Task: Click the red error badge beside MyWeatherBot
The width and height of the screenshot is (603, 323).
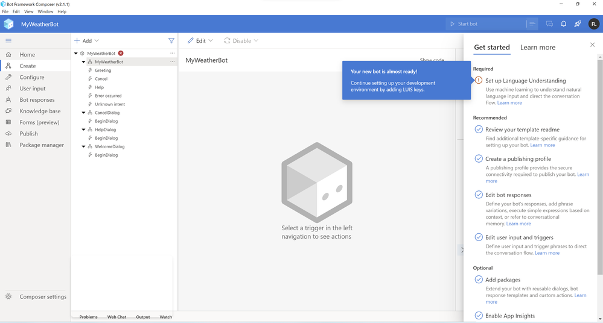Action: point(121,54)
